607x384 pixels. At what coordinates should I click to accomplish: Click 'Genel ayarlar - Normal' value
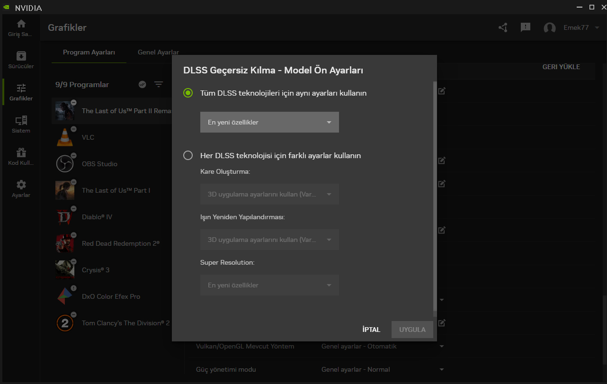(x=356, y=369)
